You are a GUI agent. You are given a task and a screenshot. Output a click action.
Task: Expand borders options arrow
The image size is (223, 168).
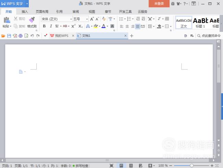[171, 26]
